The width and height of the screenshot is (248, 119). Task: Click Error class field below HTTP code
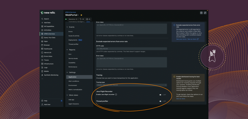coord(131,62)
